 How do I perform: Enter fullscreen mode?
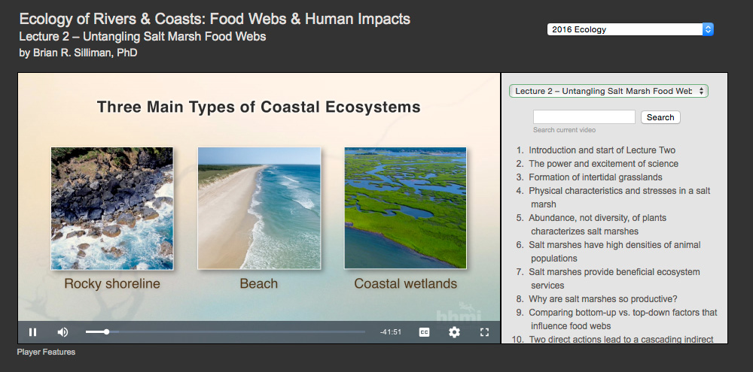pos(484,332)
